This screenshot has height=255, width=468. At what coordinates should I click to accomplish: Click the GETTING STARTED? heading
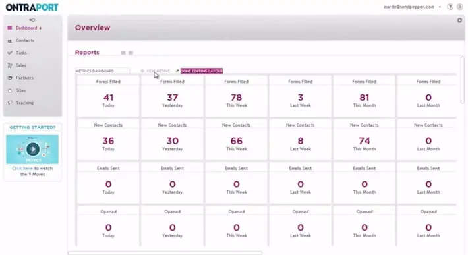[x=32, y=127]
